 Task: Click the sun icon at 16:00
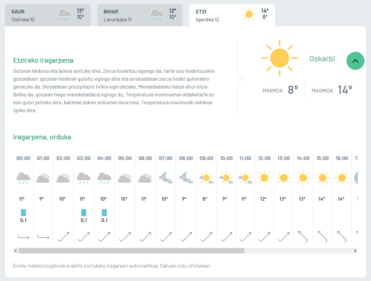click(342, 178)
